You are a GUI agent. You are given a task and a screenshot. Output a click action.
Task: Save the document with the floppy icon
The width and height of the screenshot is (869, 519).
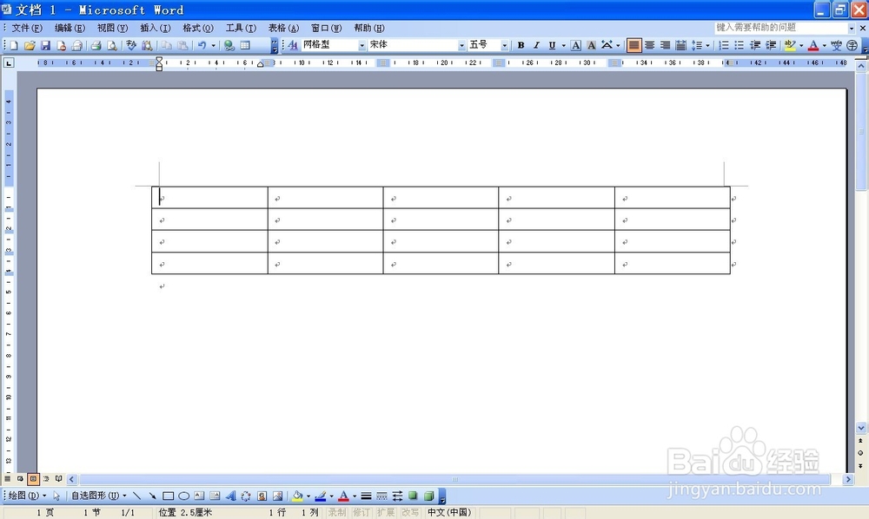click(45, 45)
